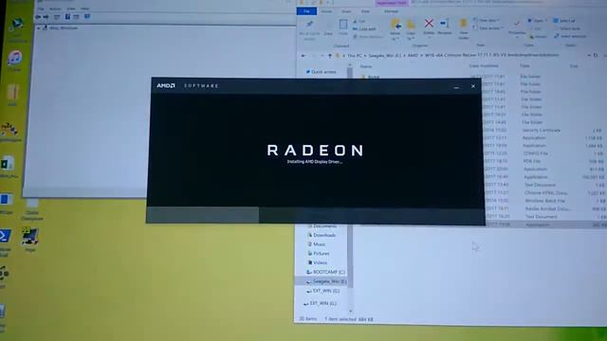The image size is (607, 341).
Task: Sort by the Name column header
Action: point(366,66)
